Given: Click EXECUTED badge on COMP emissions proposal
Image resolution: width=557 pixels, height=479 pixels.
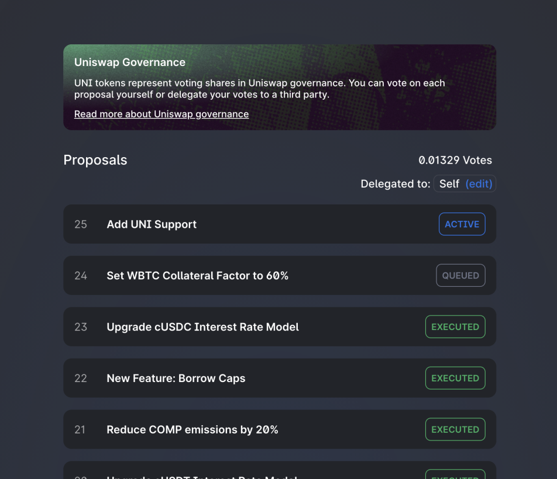Looking at the screenshot, I should click(455, 430).
